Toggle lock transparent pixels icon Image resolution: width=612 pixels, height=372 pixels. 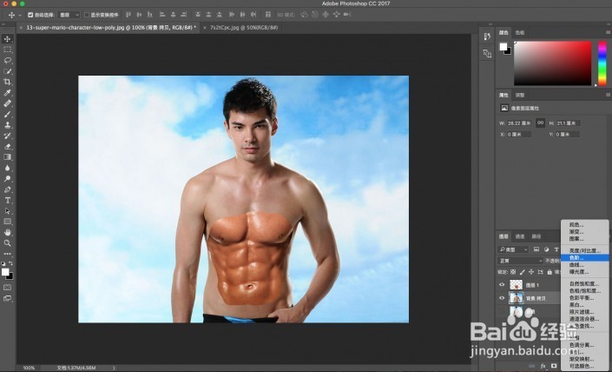[x=513, y=272]
